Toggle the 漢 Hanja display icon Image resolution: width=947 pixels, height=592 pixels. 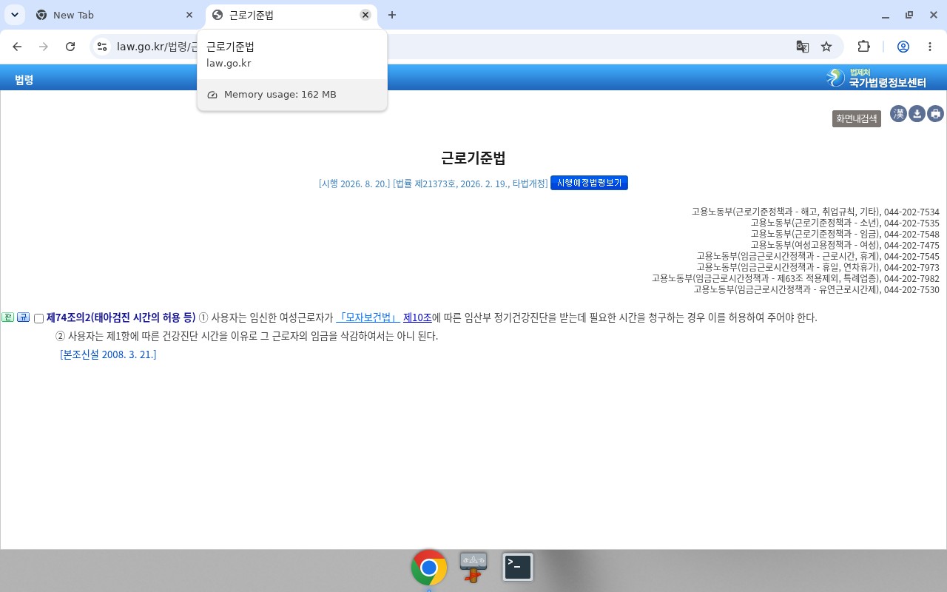[898, 113]
